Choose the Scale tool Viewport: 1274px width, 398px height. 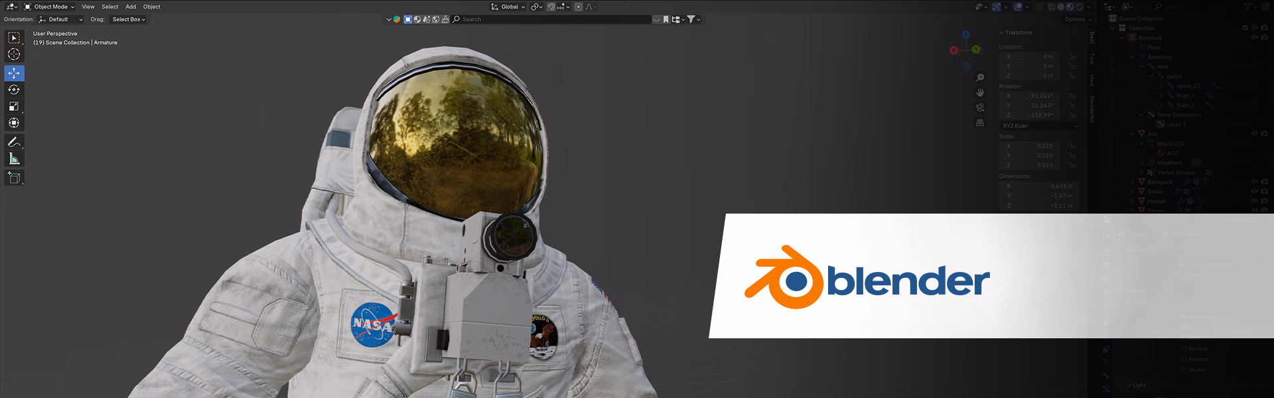pos(14,106)
